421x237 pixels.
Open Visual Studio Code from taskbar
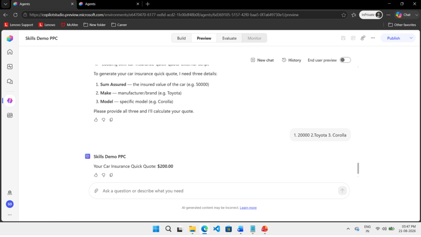tap(216, 229)
